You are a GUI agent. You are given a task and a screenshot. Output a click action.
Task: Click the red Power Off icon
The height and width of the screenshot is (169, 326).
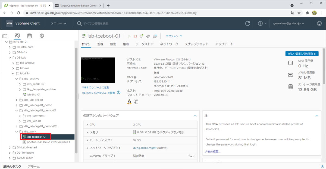tap(135, 36)
